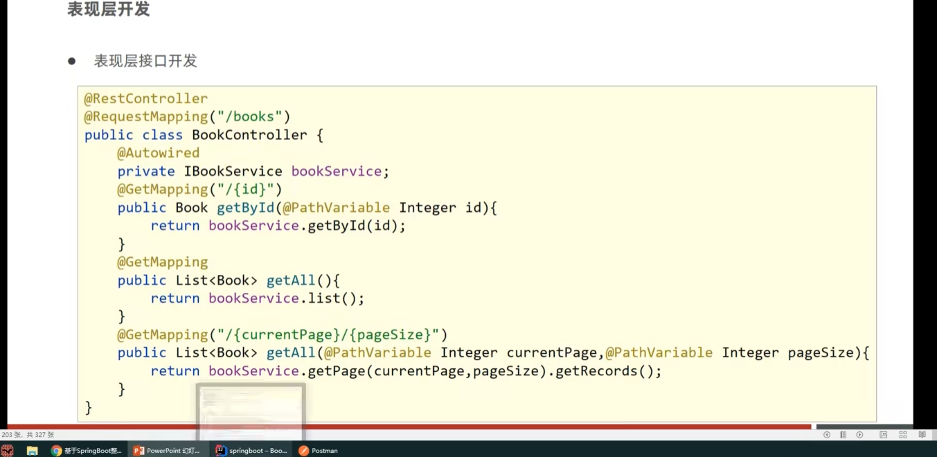The width and height of the screenshot is (937, 457).
Task: Switch to Postman in the taskbar
Action: click(319, 451)
